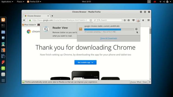Reload the page with the refresh icon
The width and height of the screenshot is (173, 97).
tap(95, 20)
